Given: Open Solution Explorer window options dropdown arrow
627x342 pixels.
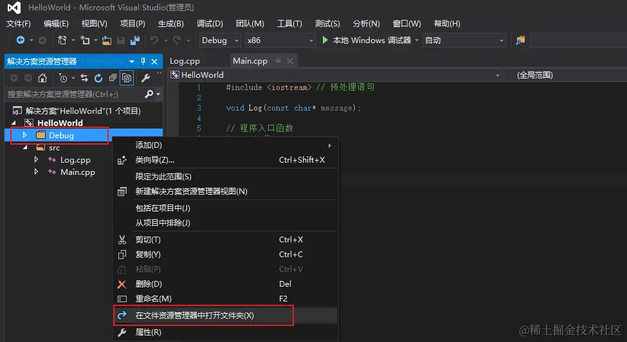Looking at the screenshot, I should [132, 62].
